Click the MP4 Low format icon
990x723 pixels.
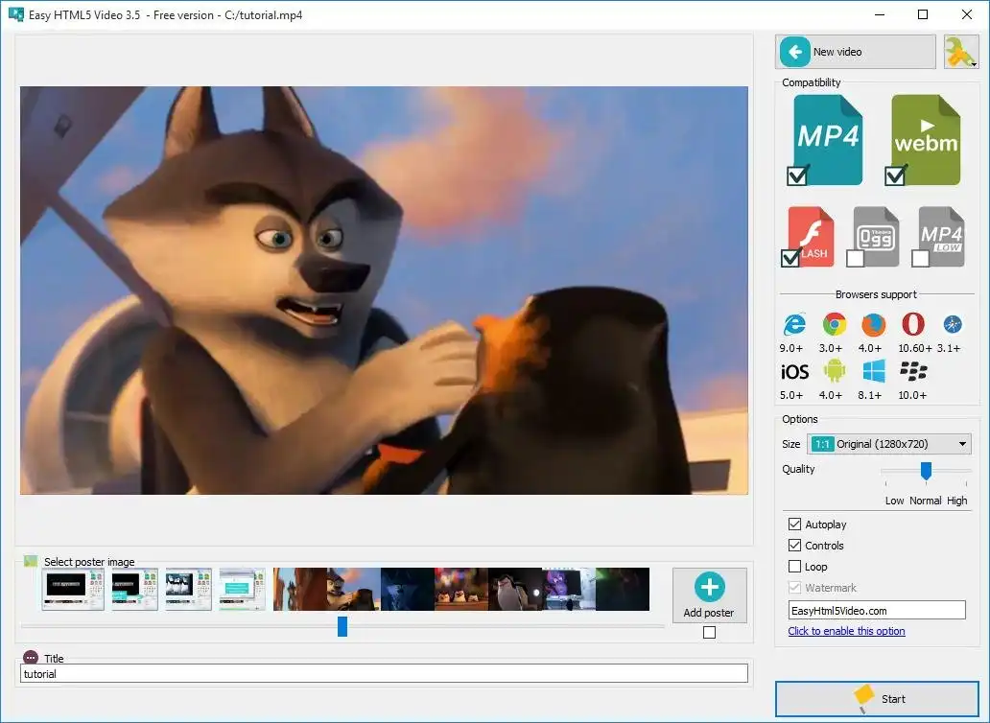(941, 236)
